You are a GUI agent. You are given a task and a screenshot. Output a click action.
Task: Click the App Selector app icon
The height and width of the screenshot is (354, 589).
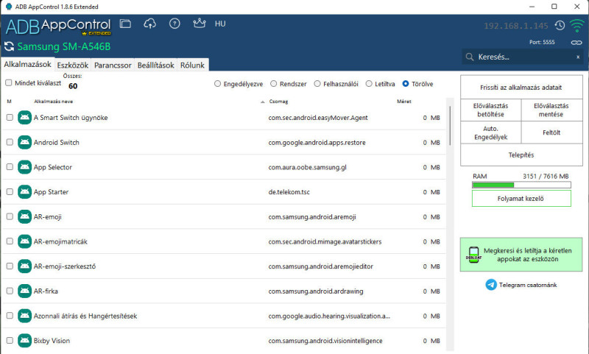point(25,167)
